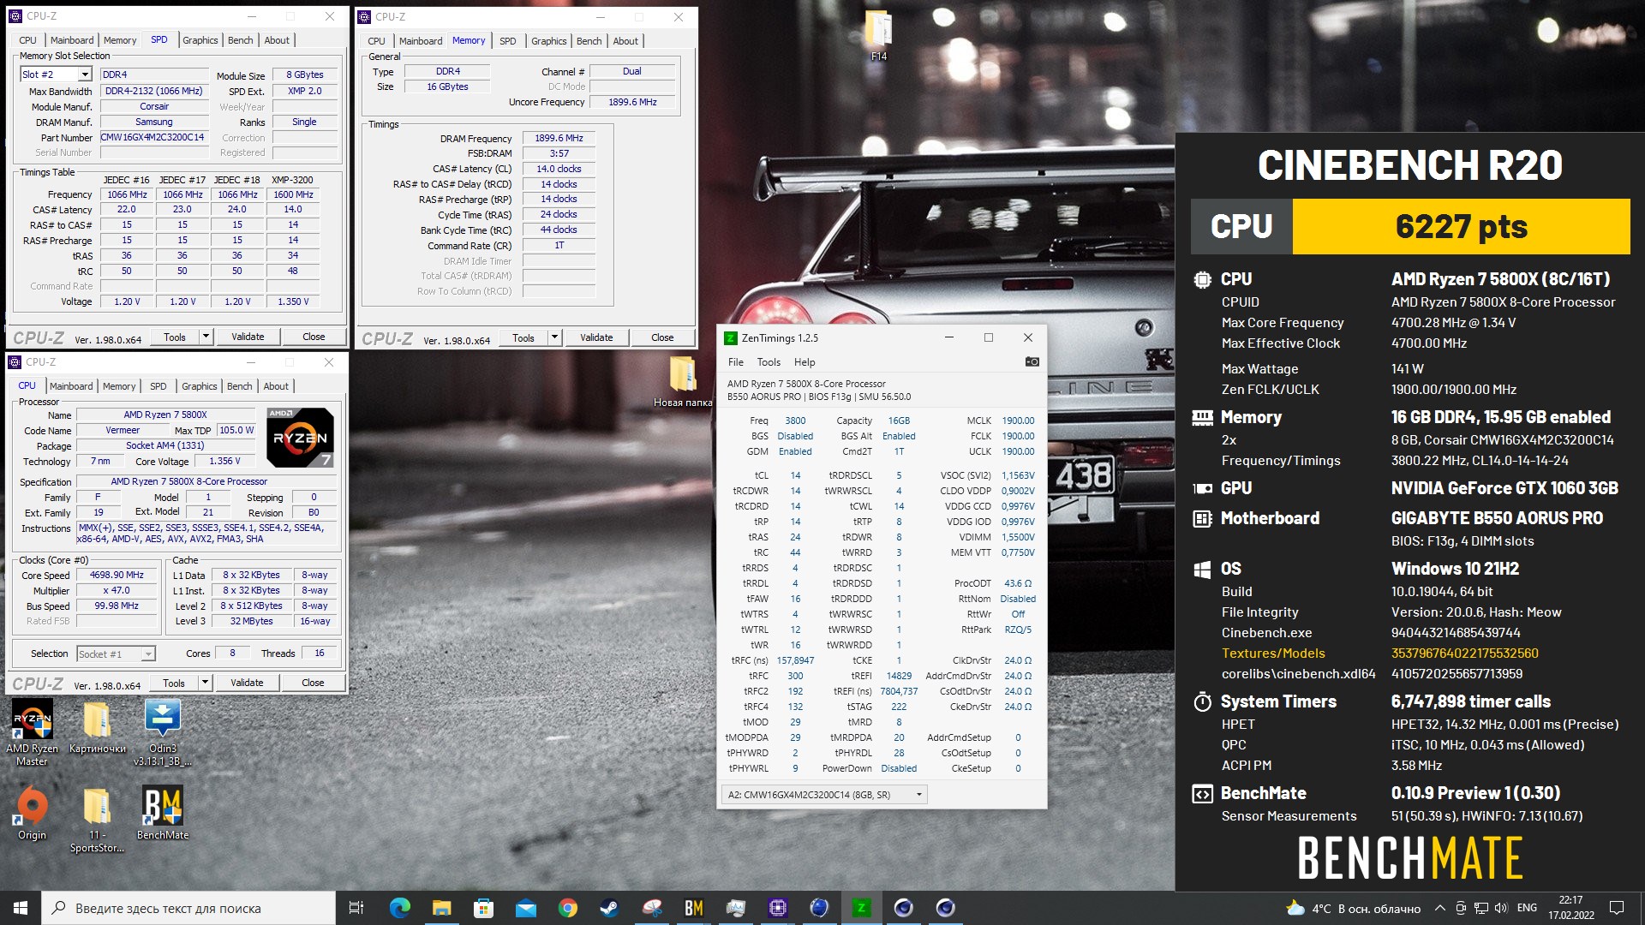The height and width of the screenshot is (925, 1645).
Task: Expand the Tools arrow in the CPU-Z Memory window
Action: pyautogui.click(x=554, y=337)
